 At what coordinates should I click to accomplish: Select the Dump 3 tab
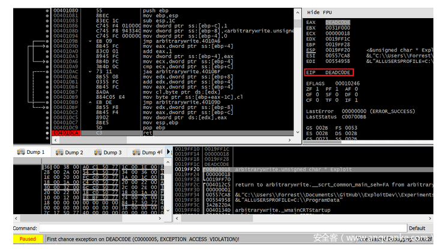109,153
